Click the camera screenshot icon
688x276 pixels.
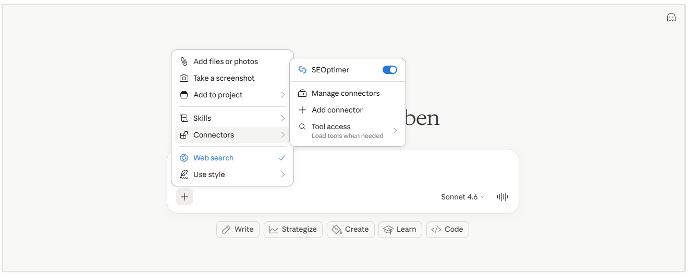tap(184, 78)
